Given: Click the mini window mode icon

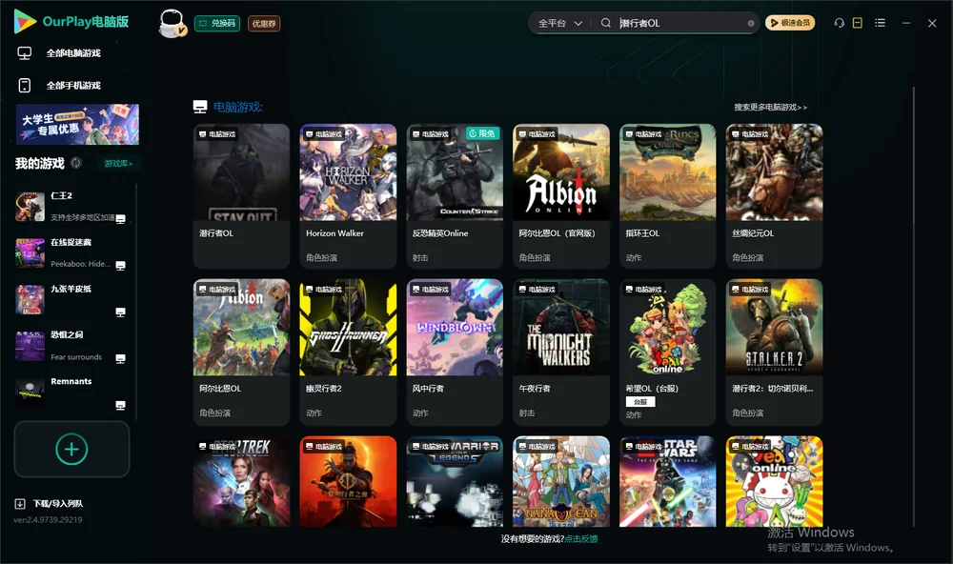Looking at the screenshot, I should (x=858, y=23).
